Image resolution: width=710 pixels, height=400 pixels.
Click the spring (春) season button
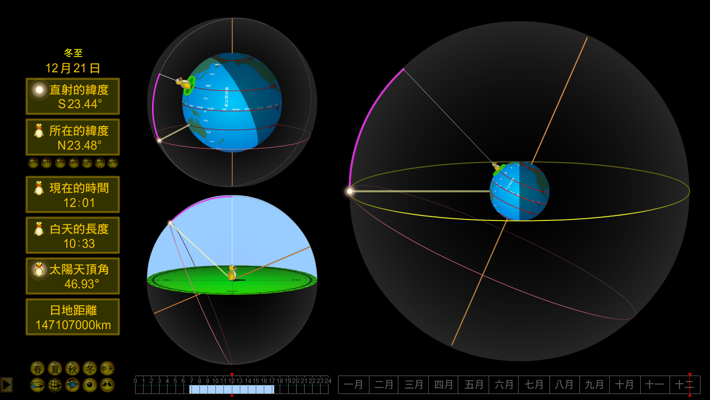click(x=37, y=369)
